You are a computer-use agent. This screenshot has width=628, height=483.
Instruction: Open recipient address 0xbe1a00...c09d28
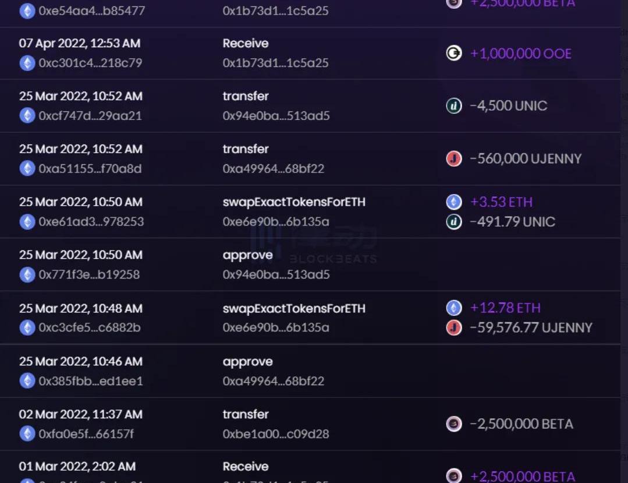[276, 434]
